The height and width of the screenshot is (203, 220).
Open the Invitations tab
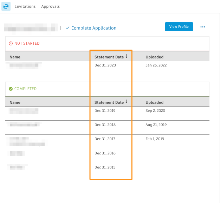point(25,6)
